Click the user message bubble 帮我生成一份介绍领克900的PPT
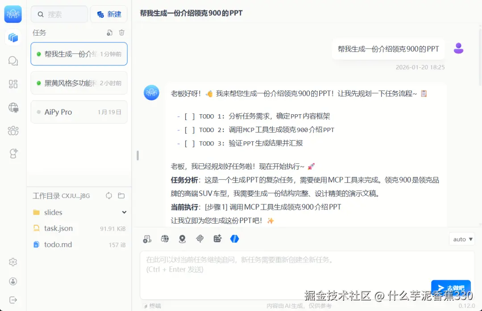Viewport: 482px width, 311px height. click(x=388, y=49)
